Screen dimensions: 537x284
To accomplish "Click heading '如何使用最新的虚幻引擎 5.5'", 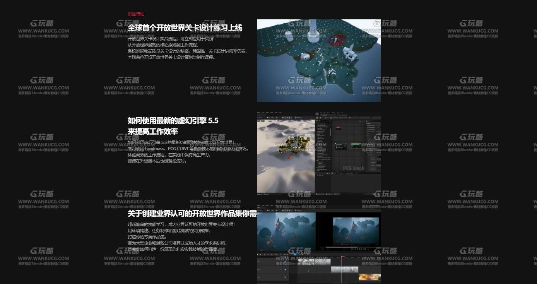I will click(173, 120).
